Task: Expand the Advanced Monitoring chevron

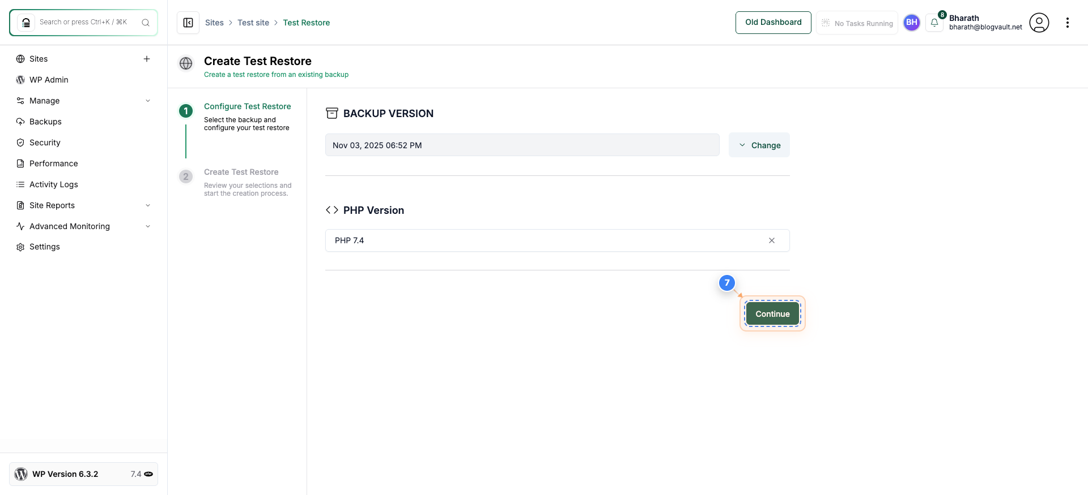Action: (x=148, y=226)
